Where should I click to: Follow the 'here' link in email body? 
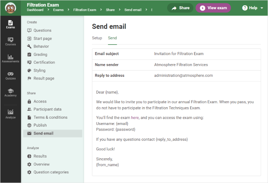[135, 118]
